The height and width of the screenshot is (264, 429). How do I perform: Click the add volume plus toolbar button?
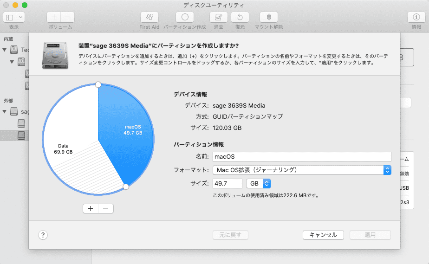(54, 17)
